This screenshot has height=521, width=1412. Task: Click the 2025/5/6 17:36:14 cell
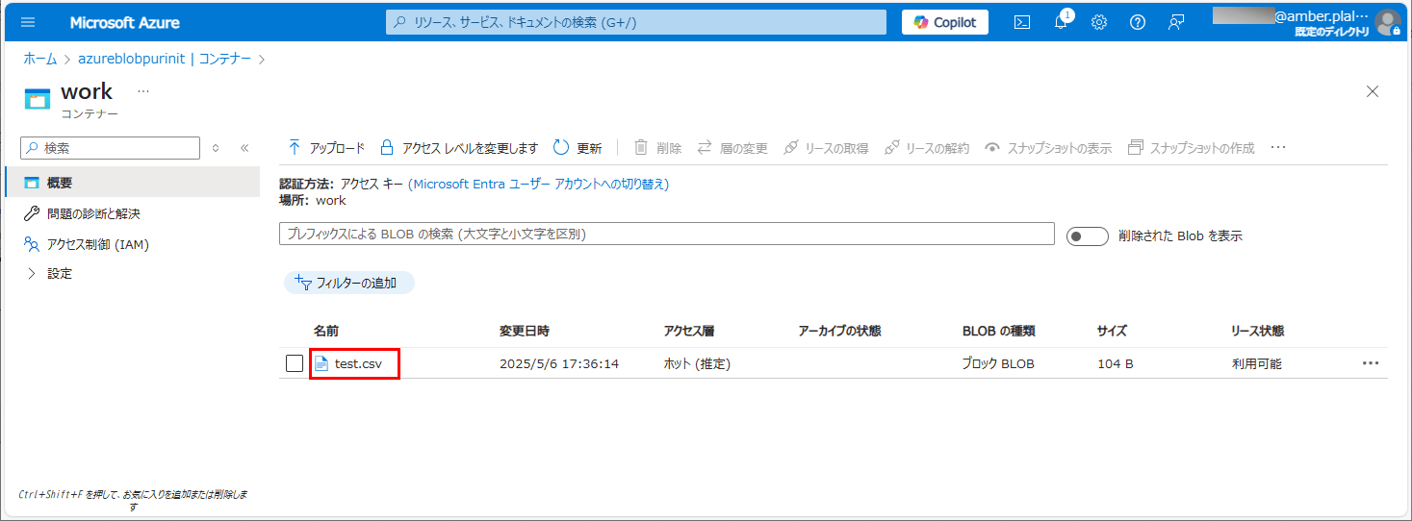(559, 364)
